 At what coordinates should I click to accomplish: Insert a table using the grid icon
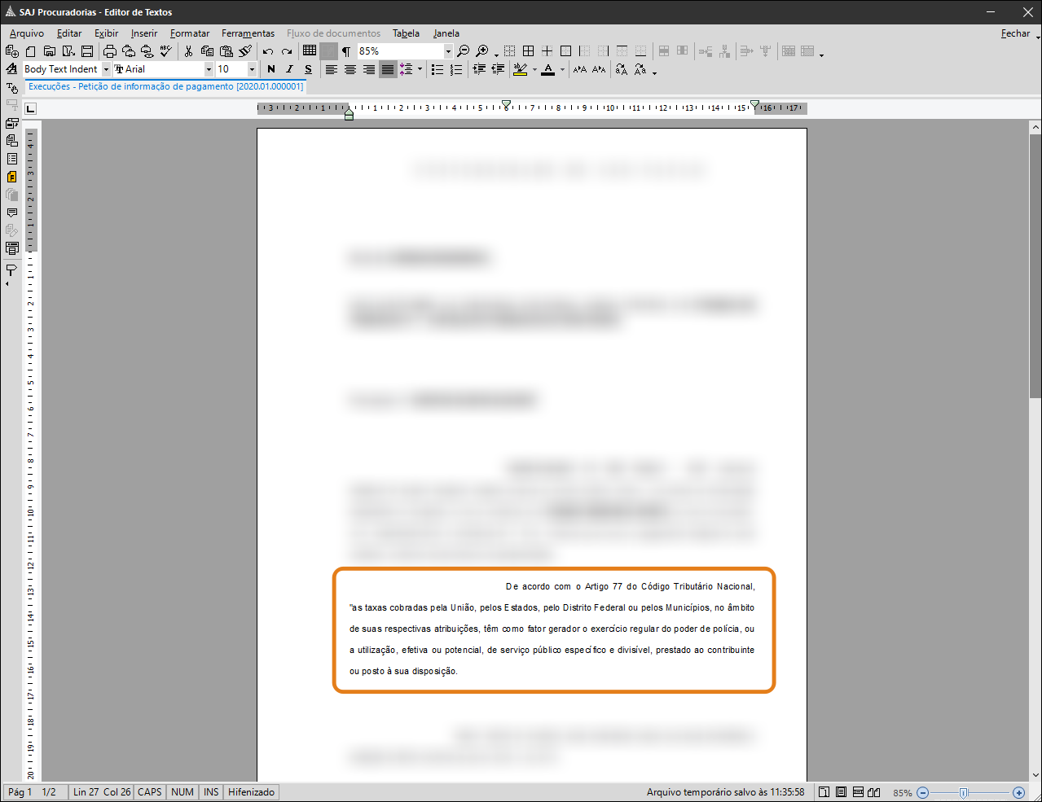pos(310,50)
